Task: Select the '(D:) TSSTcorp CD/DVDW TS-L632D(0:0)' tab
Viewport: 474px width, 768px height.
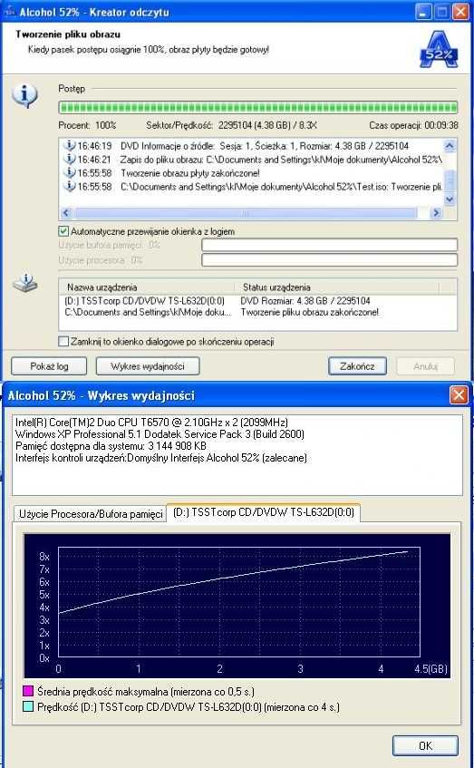Action: tap(264, 512)
